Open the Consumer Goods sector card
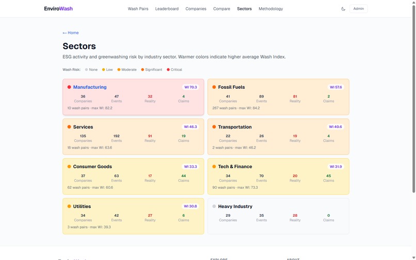Viewport: 416px width, 260px height. 133,176
